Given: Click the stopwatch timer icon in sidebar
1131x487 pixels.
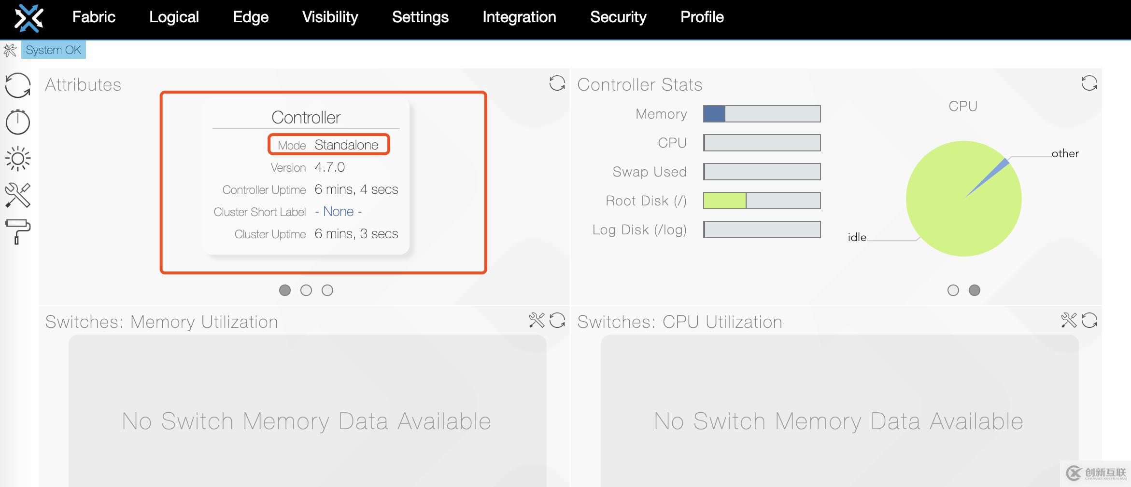Looking at the screenshot, I should coord(18,122).
